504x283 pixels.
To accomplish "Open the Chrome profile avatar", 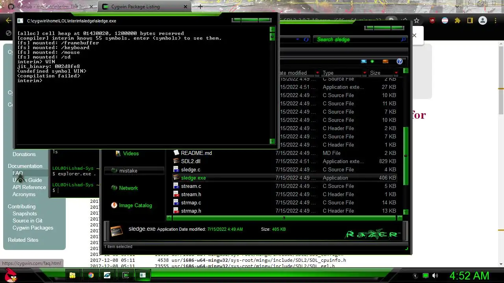I will point(482,20).
